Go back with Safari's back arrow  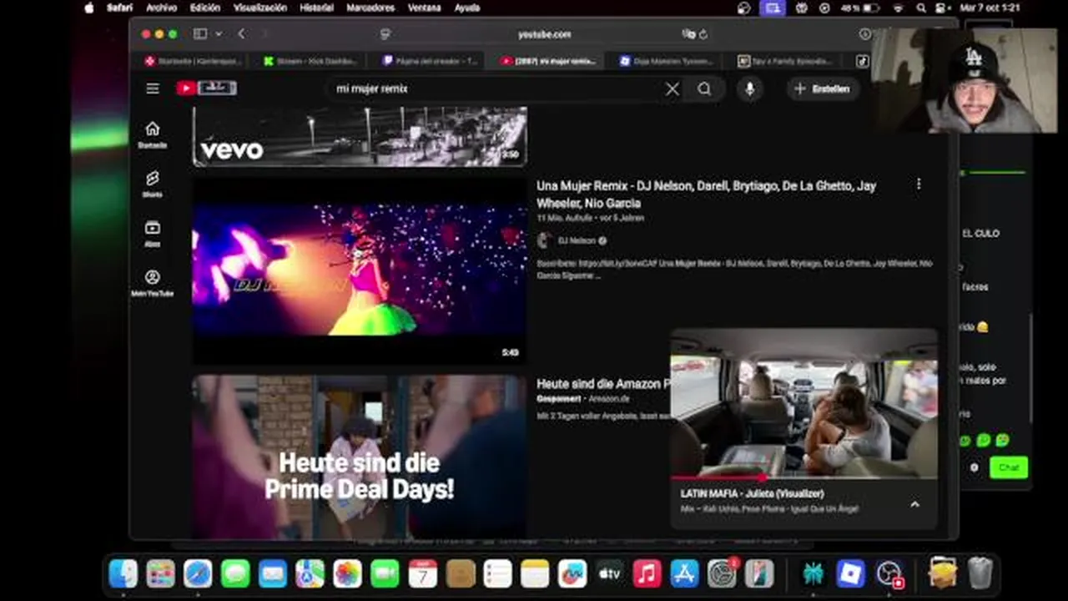pyautogui.click(x=241, y=34)
